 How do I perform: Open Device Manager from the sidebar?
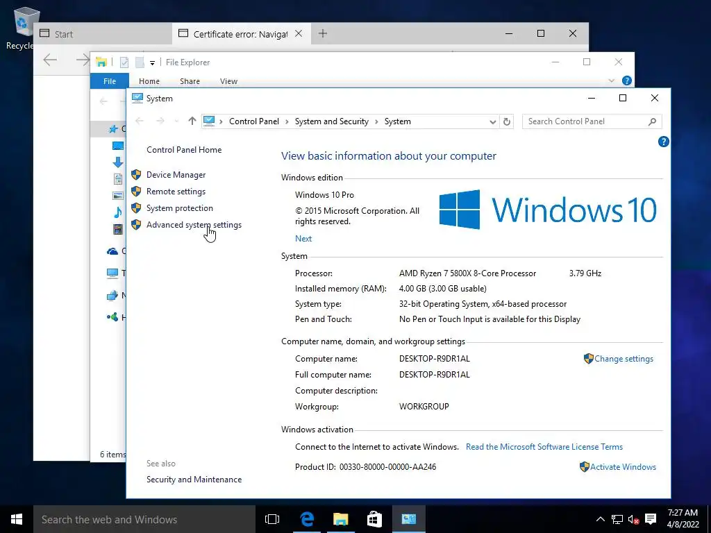tap(176, 175)
